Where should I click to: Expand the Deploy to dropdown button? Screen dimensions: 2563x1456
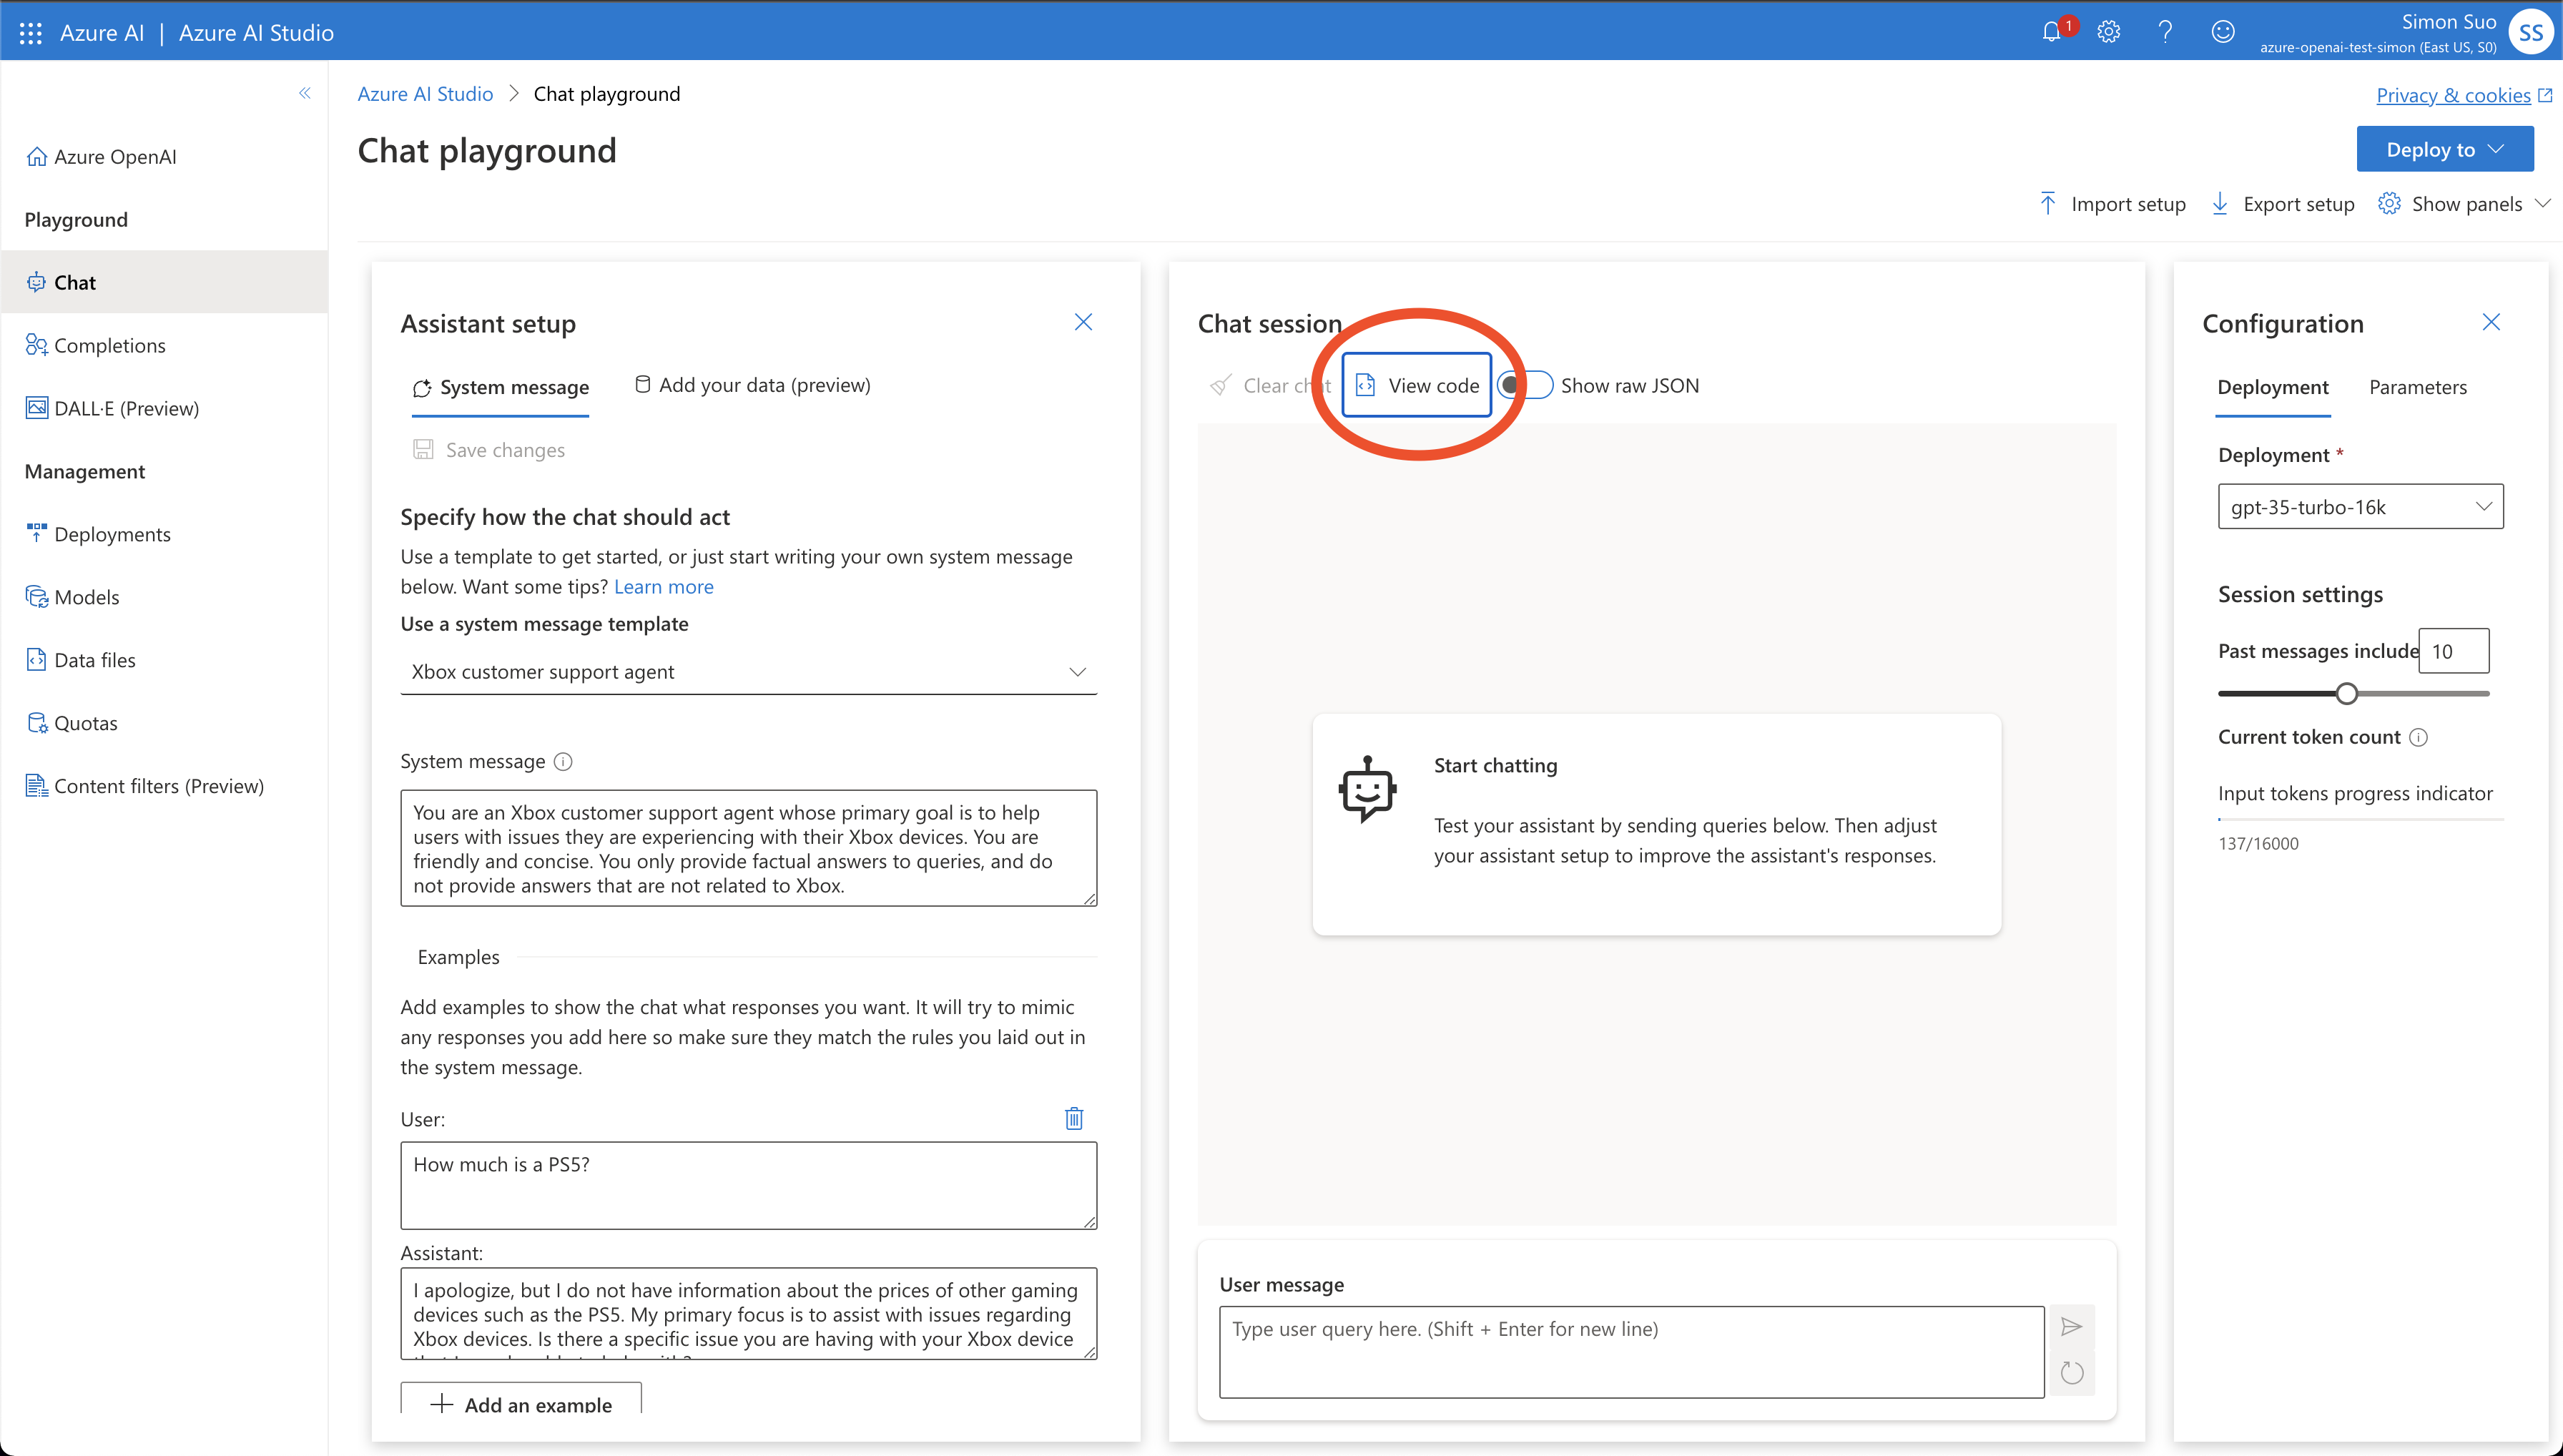2444,149
